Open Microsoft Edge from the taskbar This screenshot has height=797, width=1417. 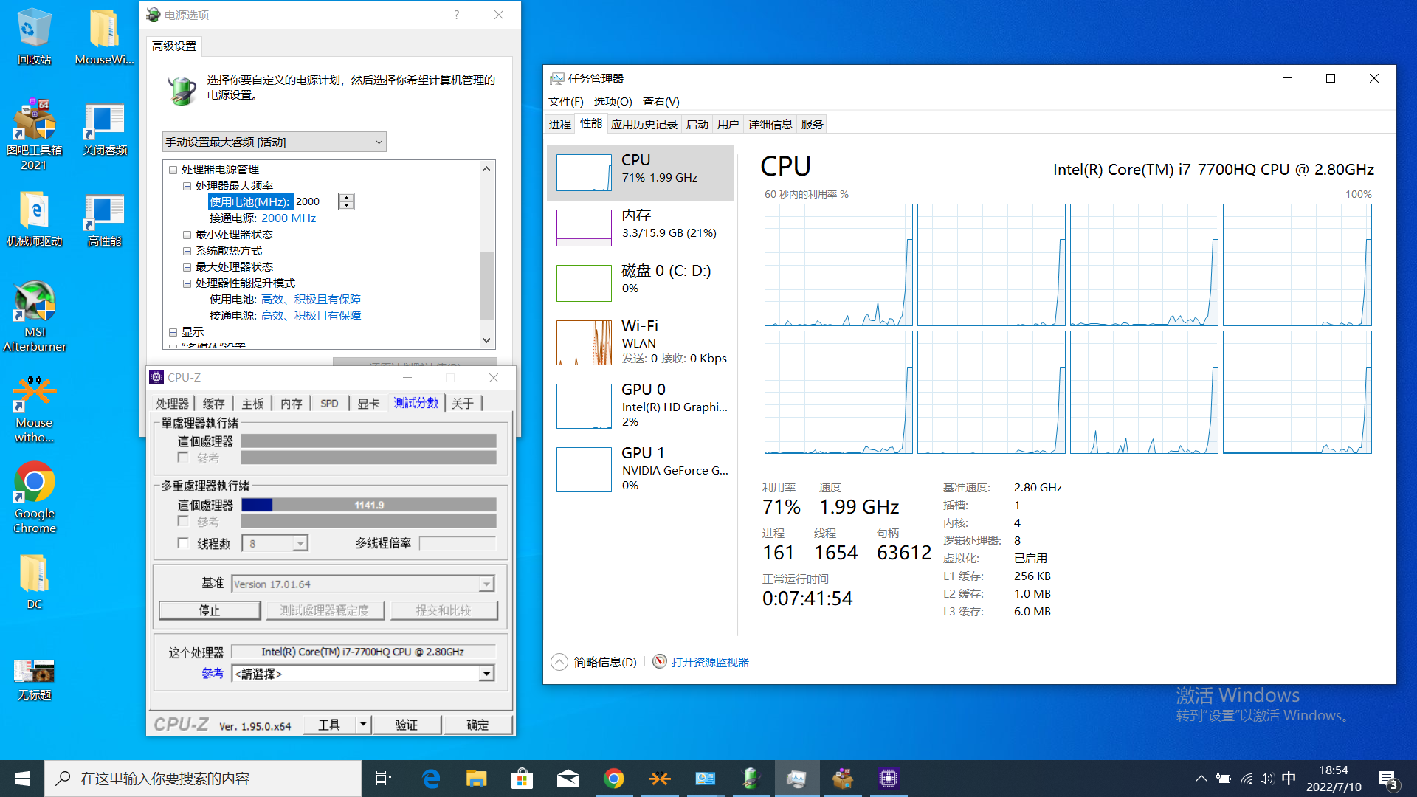click(431, 779)
